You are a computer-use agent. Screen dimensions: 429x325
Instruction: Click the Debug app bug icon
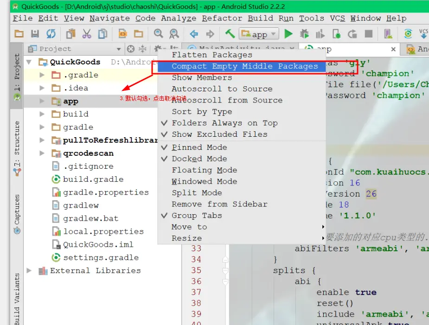coord(304,34)
